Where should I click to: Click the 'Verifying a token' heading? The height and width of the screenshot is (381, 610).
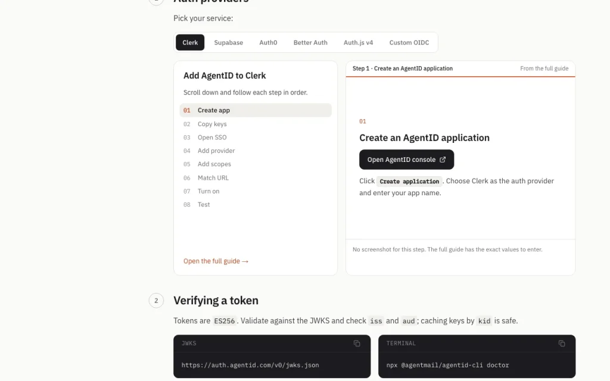tap(216, 301)
